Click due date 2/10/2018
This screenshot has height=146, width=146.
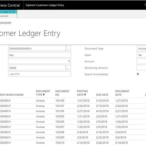[102, 100]
